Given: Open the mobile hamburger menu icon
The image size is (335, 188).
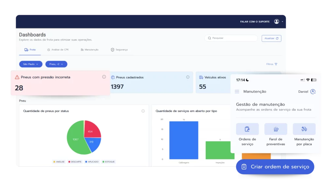Looking at the screenshot, I should 237,92.
